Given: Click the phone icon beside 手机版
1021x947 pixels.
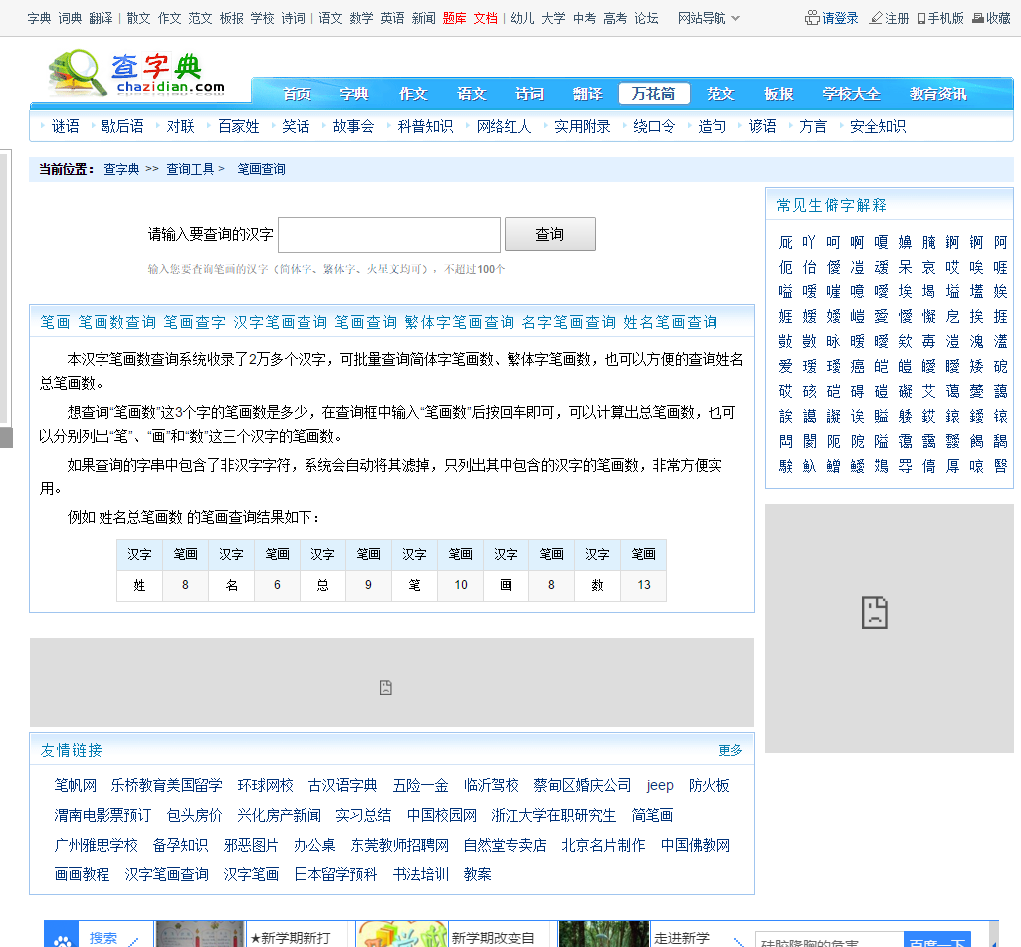Looking at the screenshot, I should (921, 18).
